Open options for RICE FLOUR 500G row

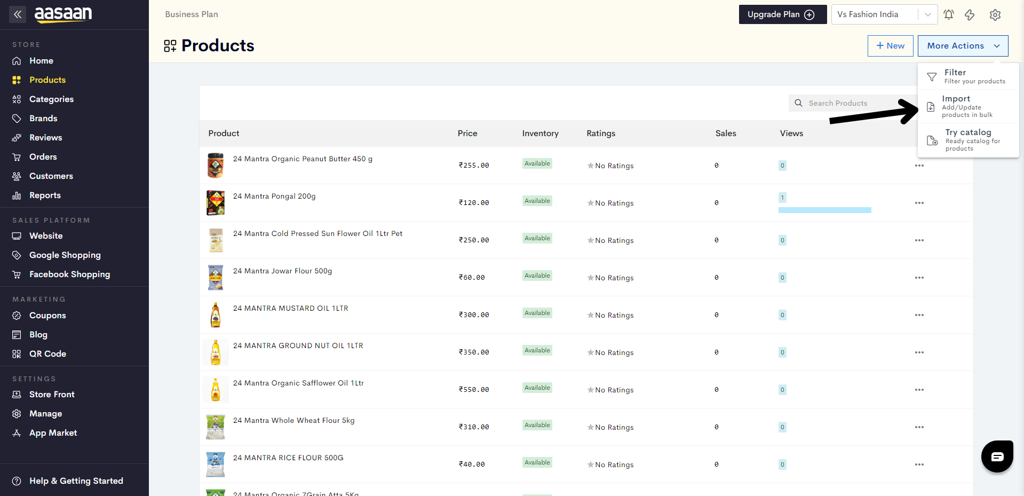point(919,464)
